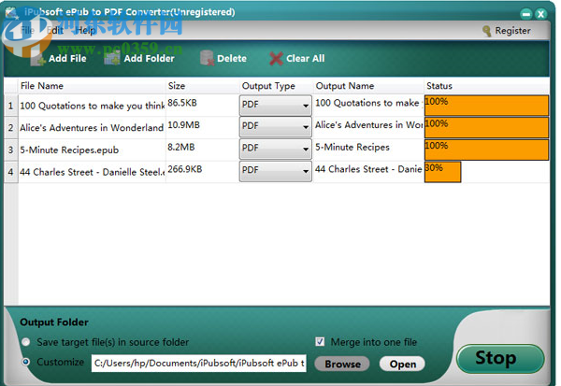Open the Help menu
This screenshot has width=561, height=386.
85,31
